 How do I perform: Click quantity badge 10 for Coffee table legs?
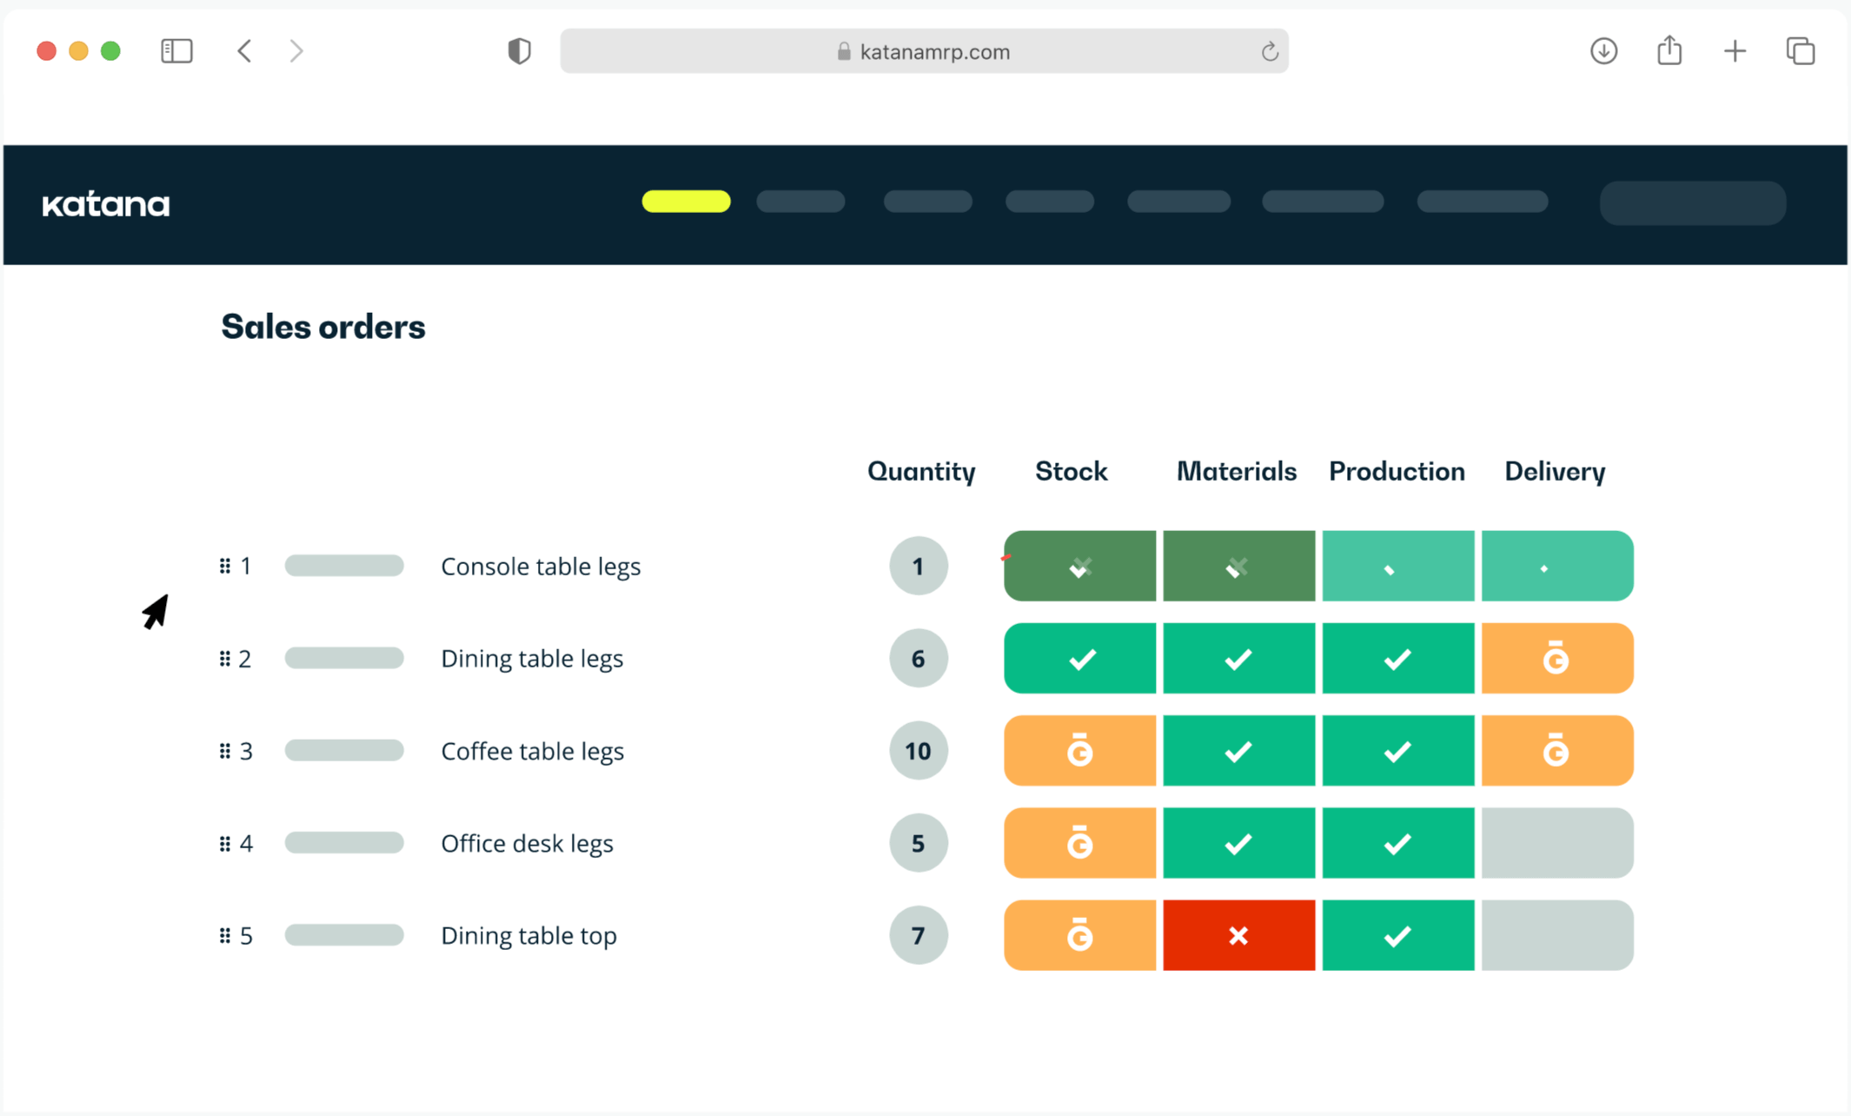(918, 751)
